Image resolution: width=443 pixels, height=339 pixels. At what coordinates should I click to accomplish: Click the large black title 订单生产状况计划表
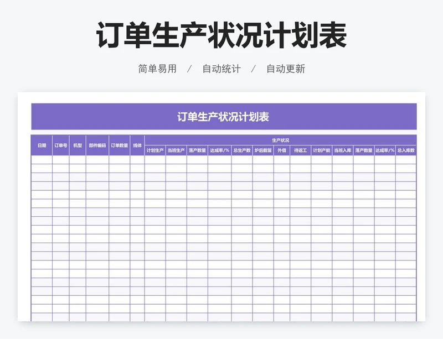221,35
